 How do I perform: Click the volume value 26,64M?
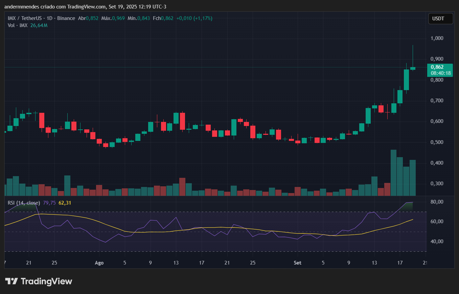[39, 25]
